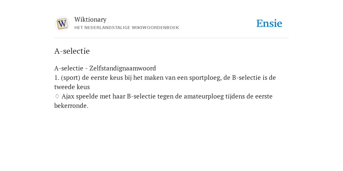
Task: Click the horizontal divider under the header
Action: 171,38
